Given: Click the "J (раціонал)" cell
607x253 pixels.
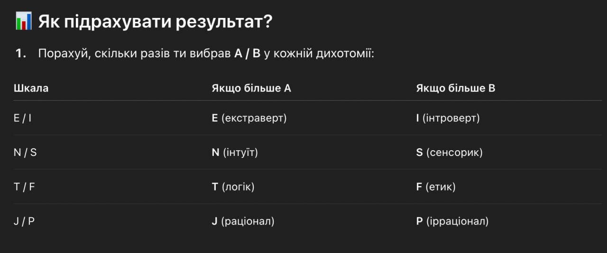Looking at the screenshot, I should coord(243,221).
